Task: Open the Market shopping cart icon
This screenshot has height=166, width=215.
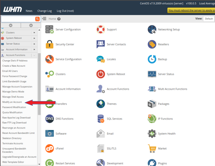Action: tap(152, 149)
